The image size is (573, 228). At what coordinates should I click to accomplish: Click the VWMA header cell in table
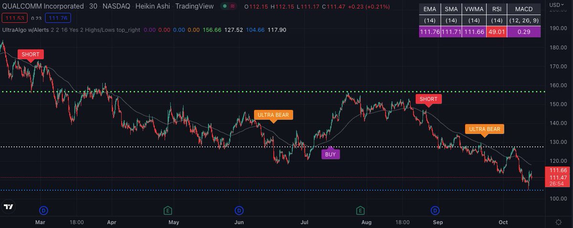[474, 10]
